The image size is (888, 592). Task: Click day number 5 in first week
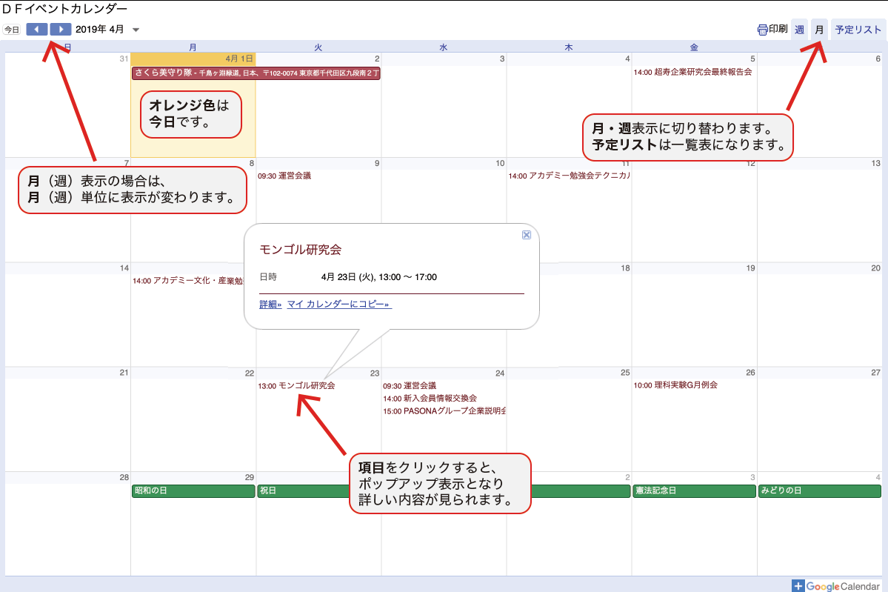tap(752, 59)
